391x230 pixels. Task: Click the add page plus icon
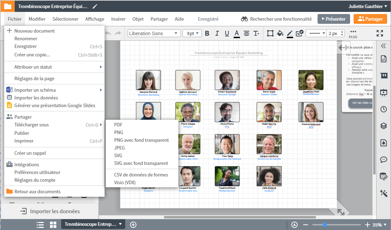click(x=133, y=225)
